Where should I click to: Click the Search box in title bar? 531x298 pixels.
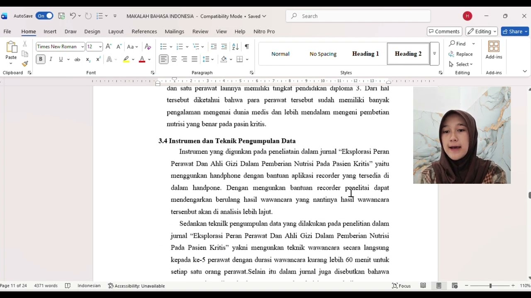point(358,16)
